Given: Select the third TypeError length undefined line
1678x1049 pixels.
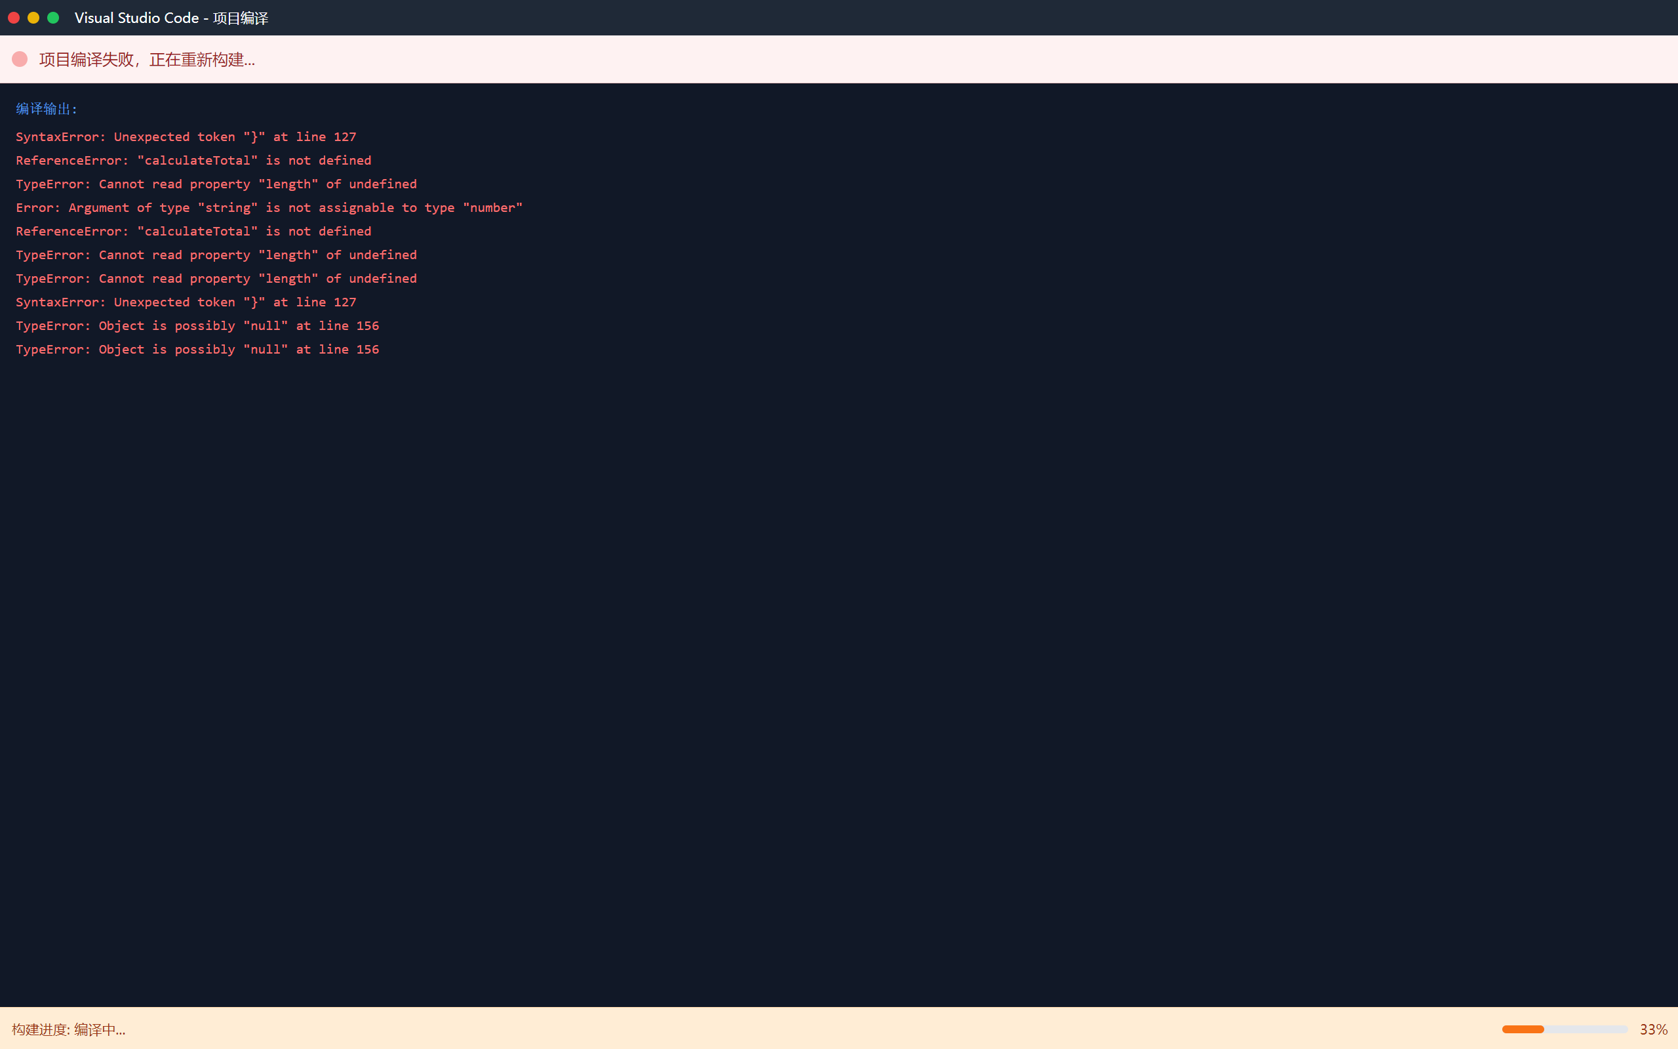Looking at the screenshot, I should pyautogui.click(x=216, y=278).
